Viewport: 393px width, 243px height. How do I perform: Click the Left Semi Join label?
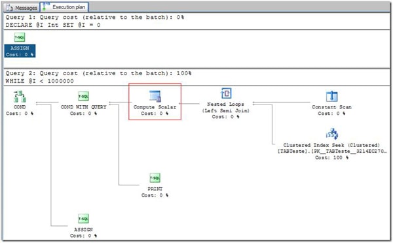click(226, 110)
